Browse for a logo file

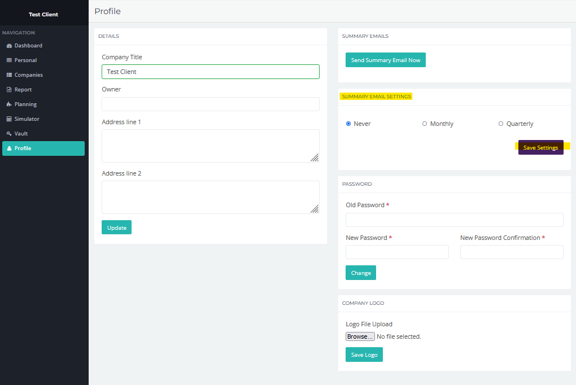pyautogui.click(x=360, y=336)
